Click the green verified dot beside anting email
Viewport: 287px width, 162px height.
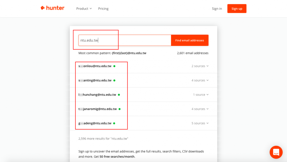(114, 80)
